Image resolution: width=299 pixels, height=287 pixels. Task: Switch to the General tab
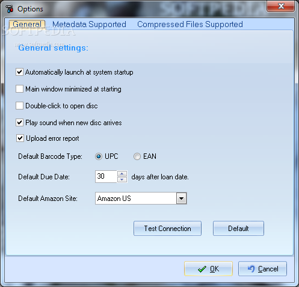click(27, 24)
